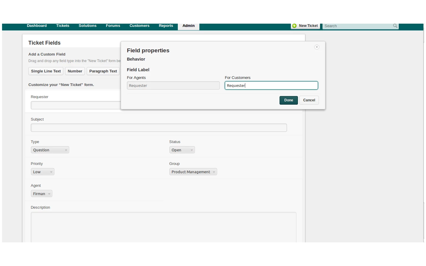Open the Dashboard tab
426x266 pixels.
click(x=37, y=26)
